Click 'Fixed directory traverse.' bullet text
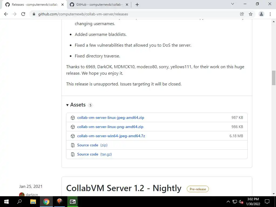Viewport: 276px width, 207px height. point(97,56)
